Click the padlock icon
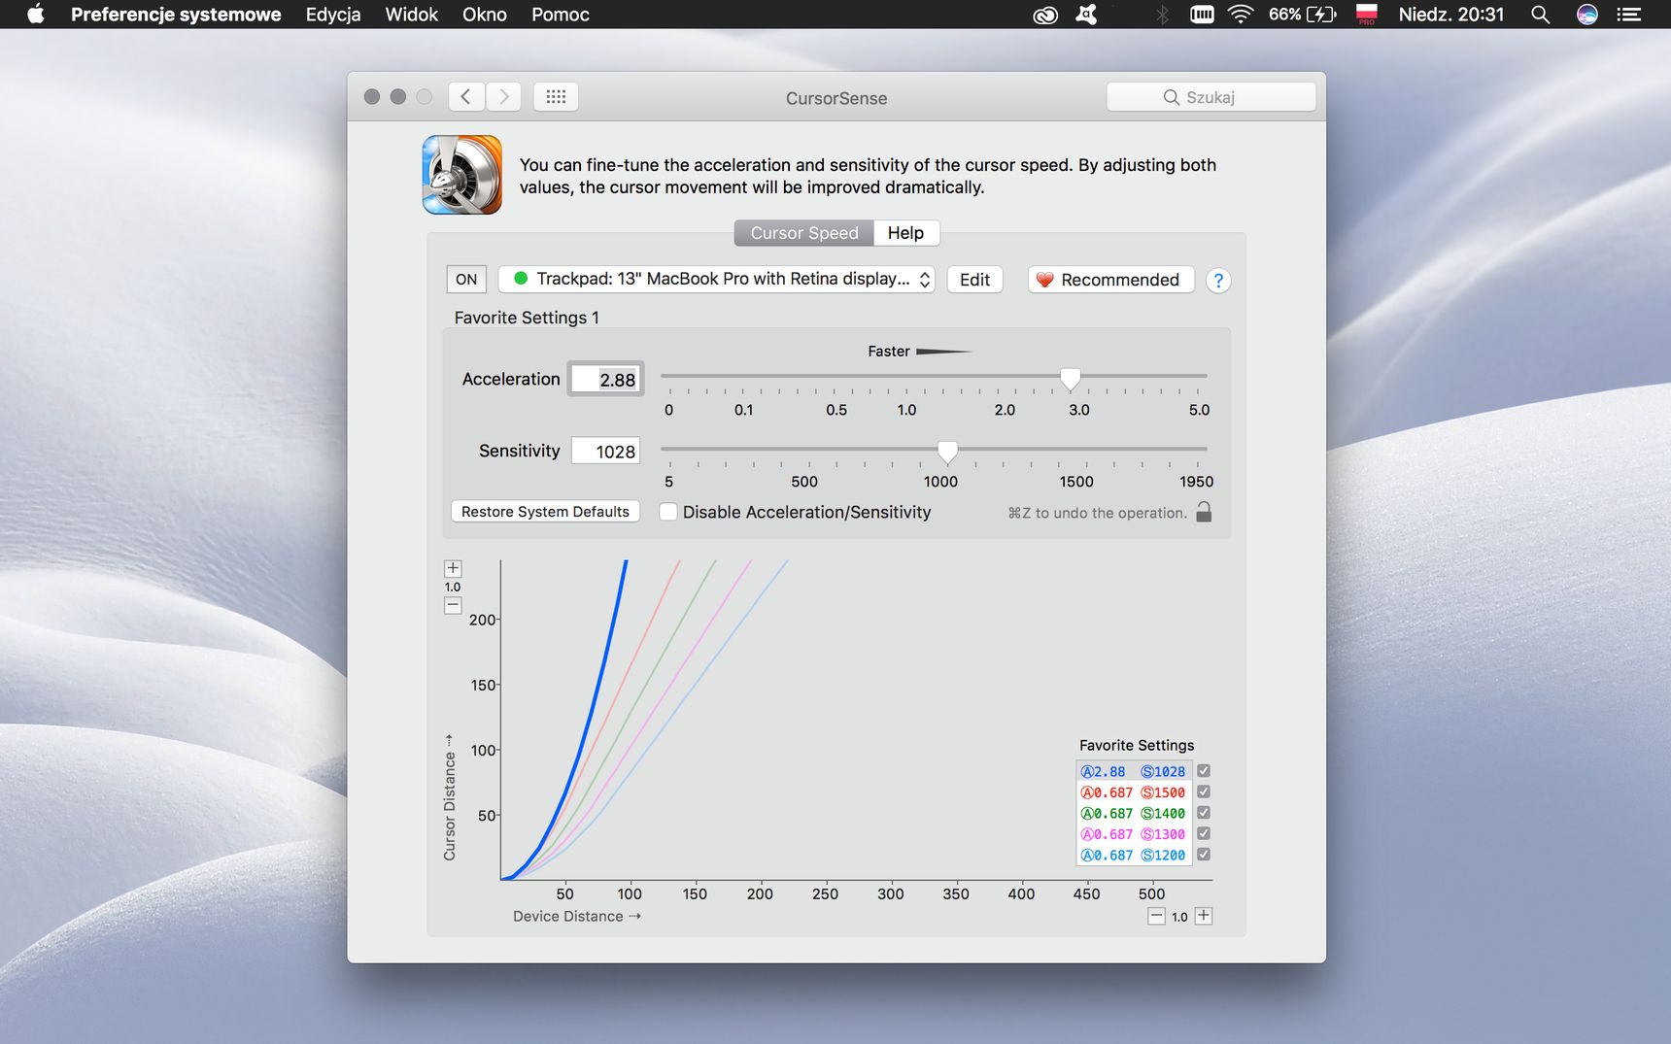The width and height of the screenshot is (1671, 1044). click(1204, 512)
